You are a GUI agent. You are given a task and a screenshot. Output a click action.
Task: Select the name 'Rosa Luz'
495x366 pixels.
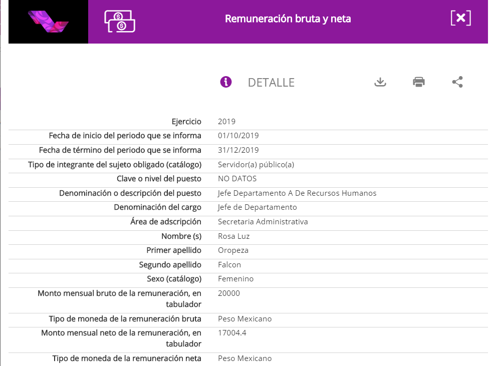tap(233, 236)
